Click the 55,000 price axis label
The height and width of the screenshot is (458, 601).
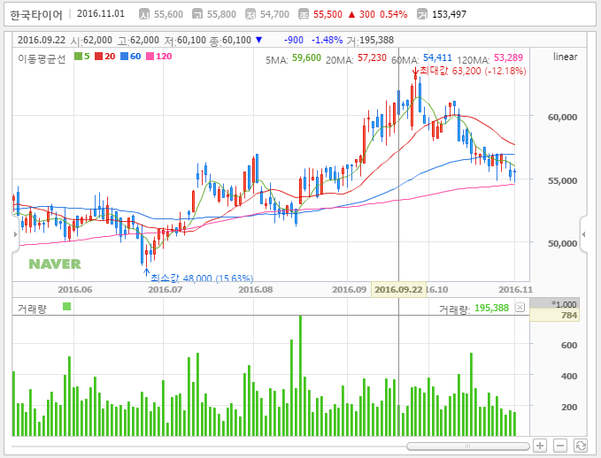pyautogui.click(x=562, y=180)
